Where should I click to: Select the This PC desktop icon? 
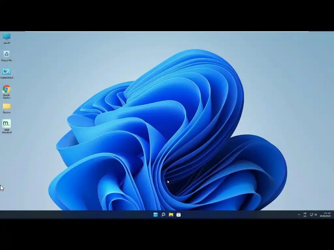click(x=7, y=38)
